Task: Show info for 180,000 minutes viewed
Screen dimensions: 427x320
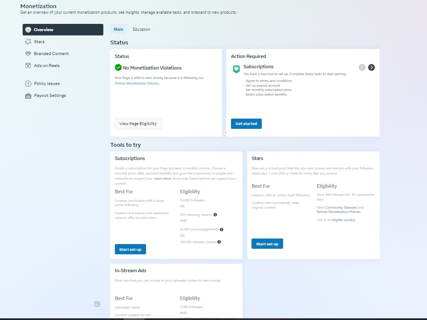Action: click(x=219, y=242)
